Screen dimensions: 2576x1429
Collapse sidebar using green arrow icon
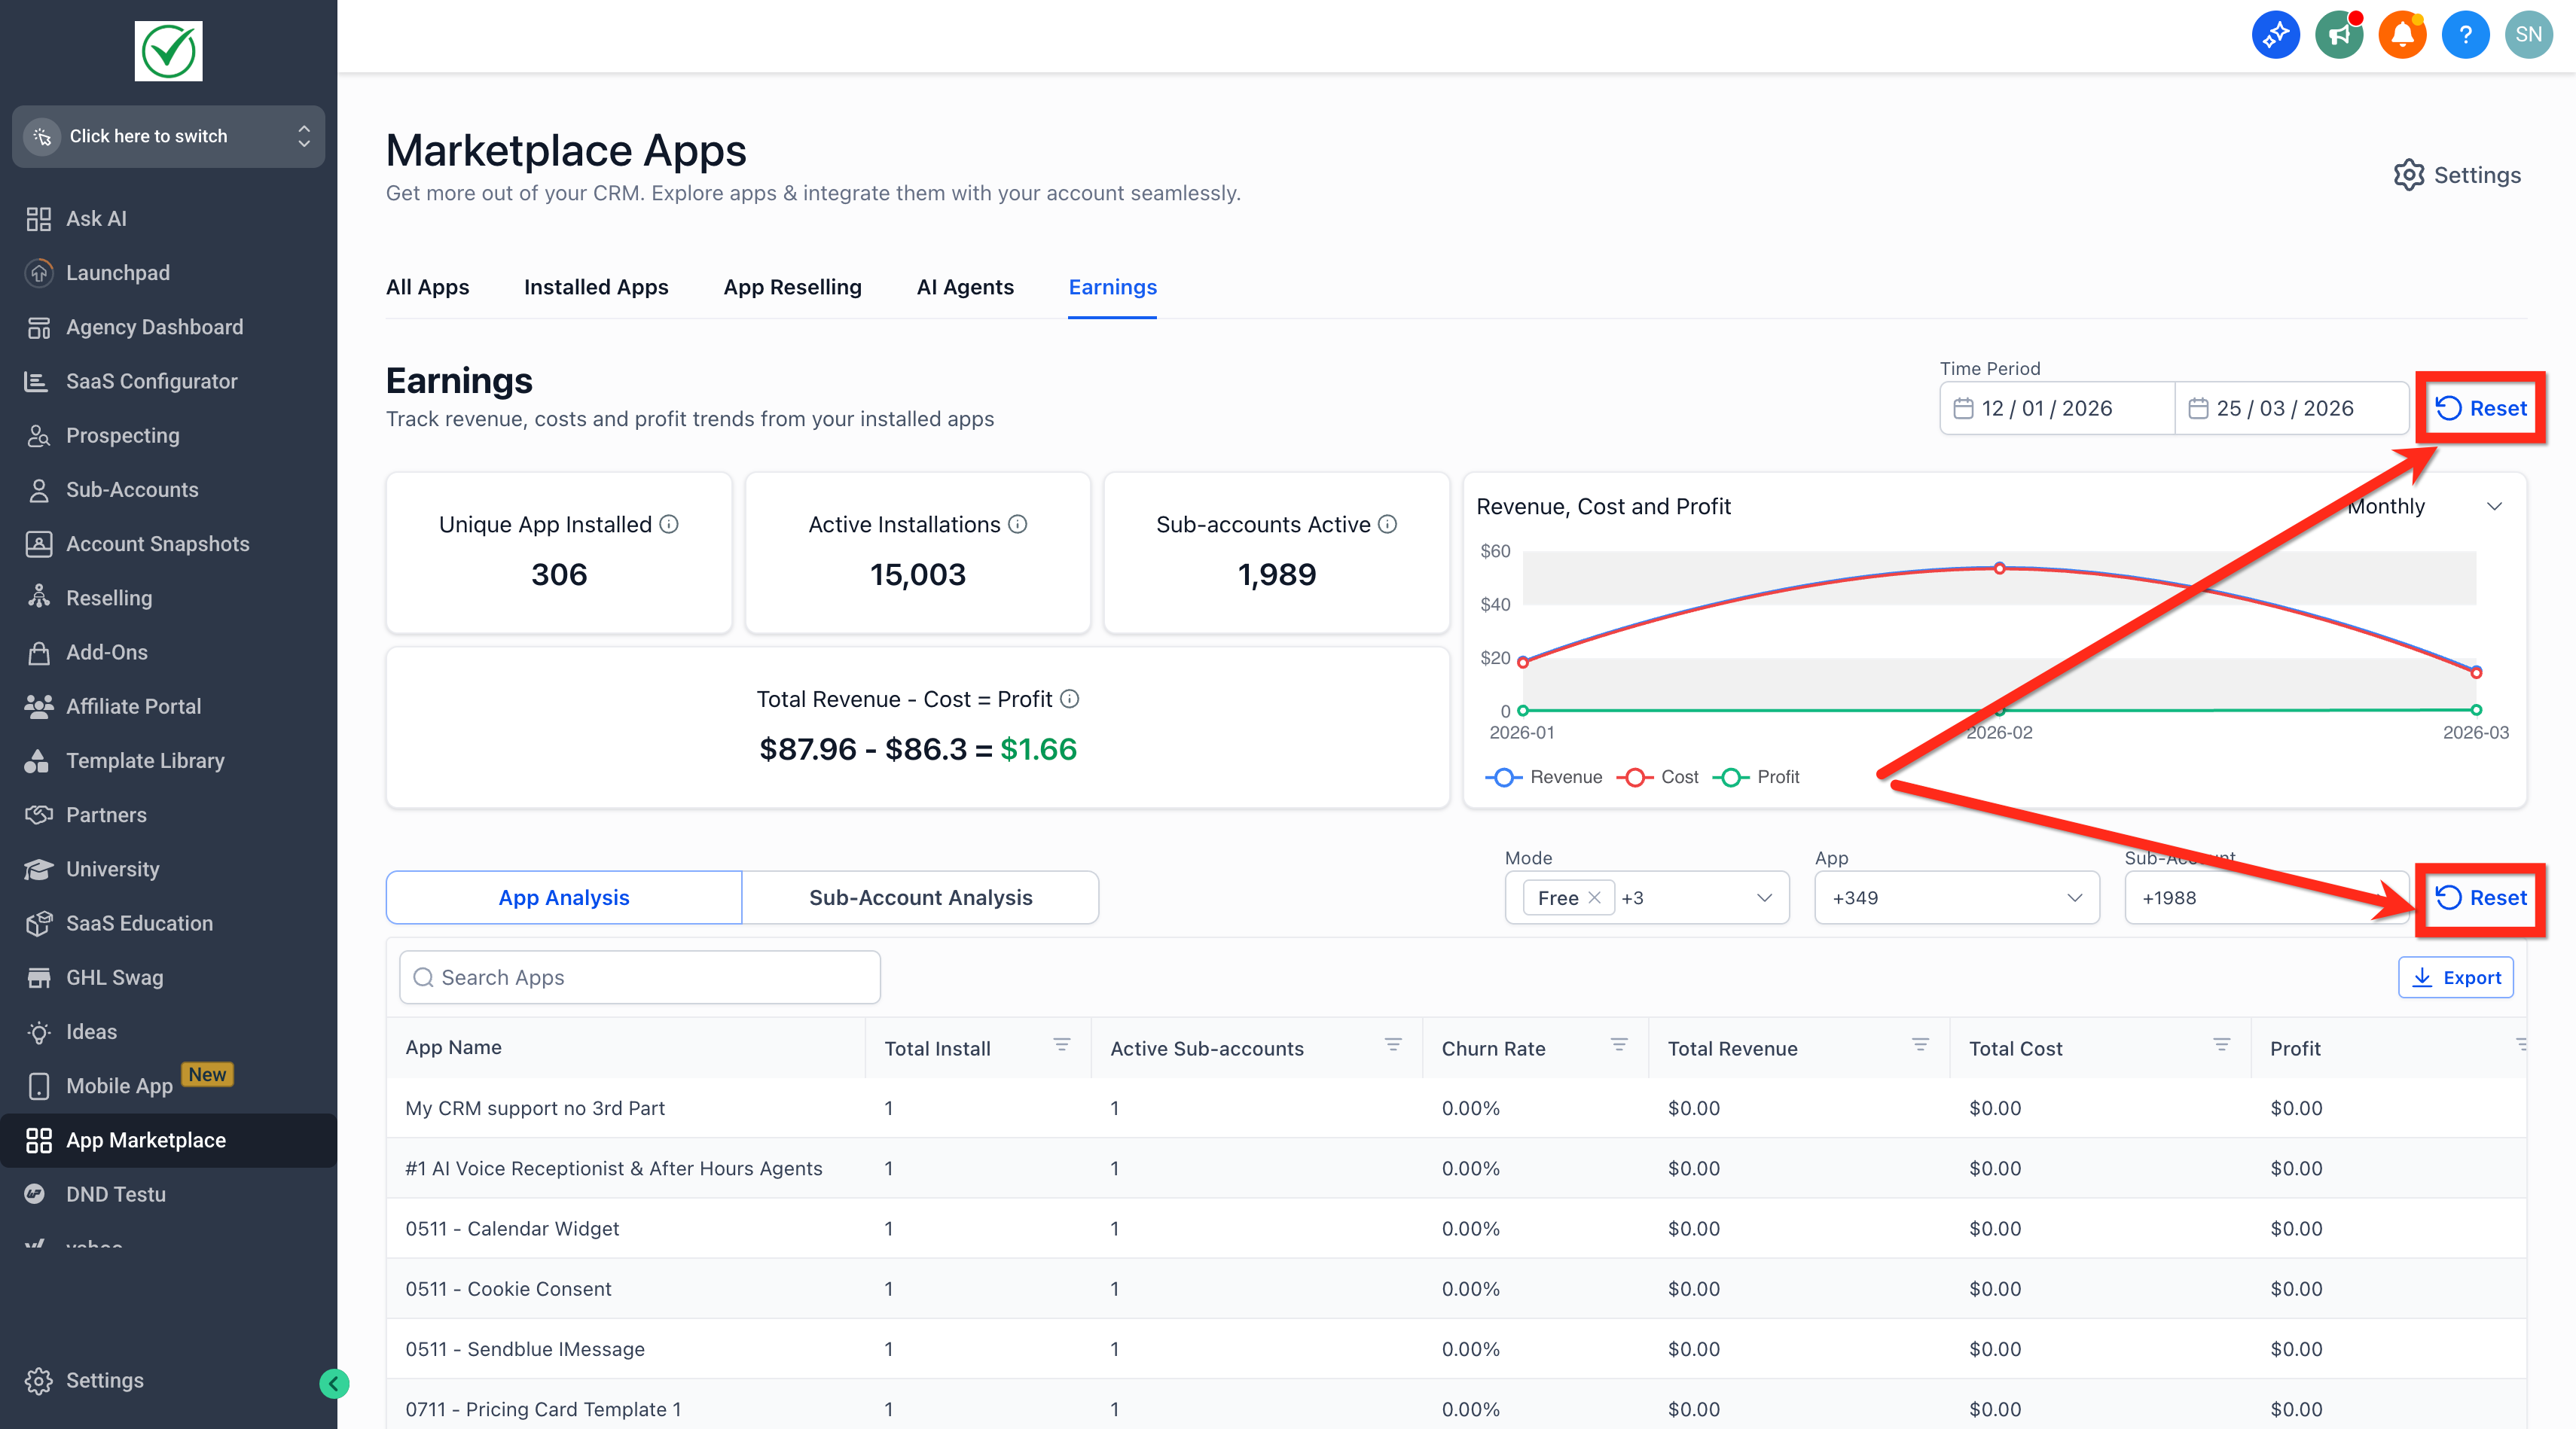tap(334, 1383)
